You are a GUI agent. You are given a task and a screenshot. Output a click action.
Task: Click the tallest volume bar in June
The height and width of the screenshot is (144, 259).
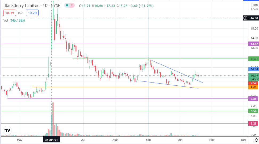[x=53, y=119]
